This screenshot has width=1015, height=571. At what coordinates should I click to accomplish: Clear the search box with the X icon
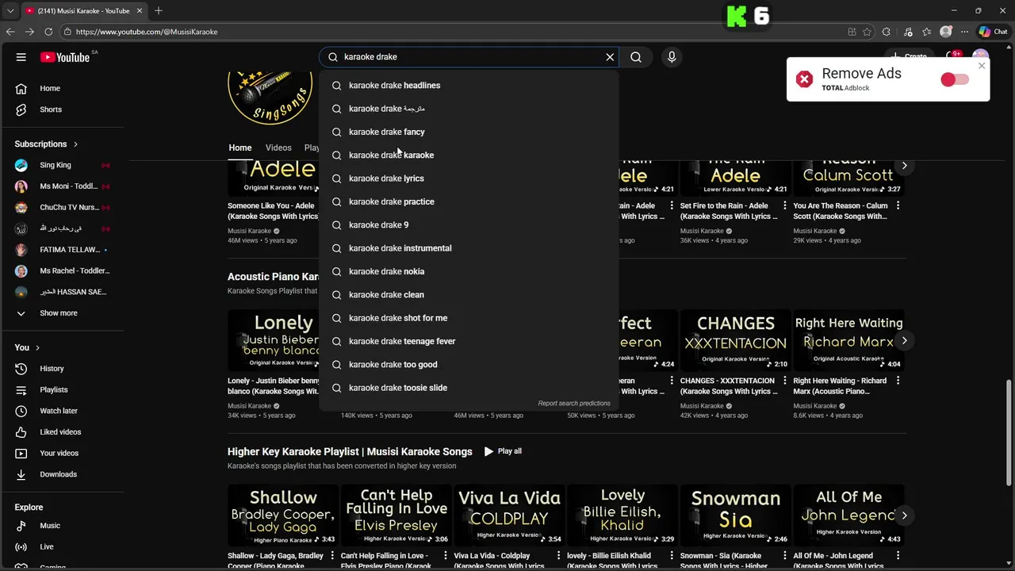(610, 57)
